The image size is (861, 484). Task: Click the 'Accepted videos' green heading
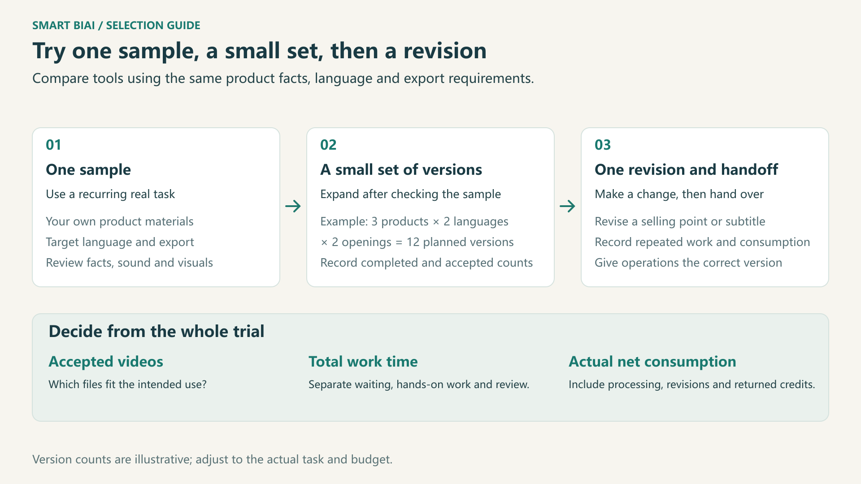pyautogui.click(x=106, y=362)
